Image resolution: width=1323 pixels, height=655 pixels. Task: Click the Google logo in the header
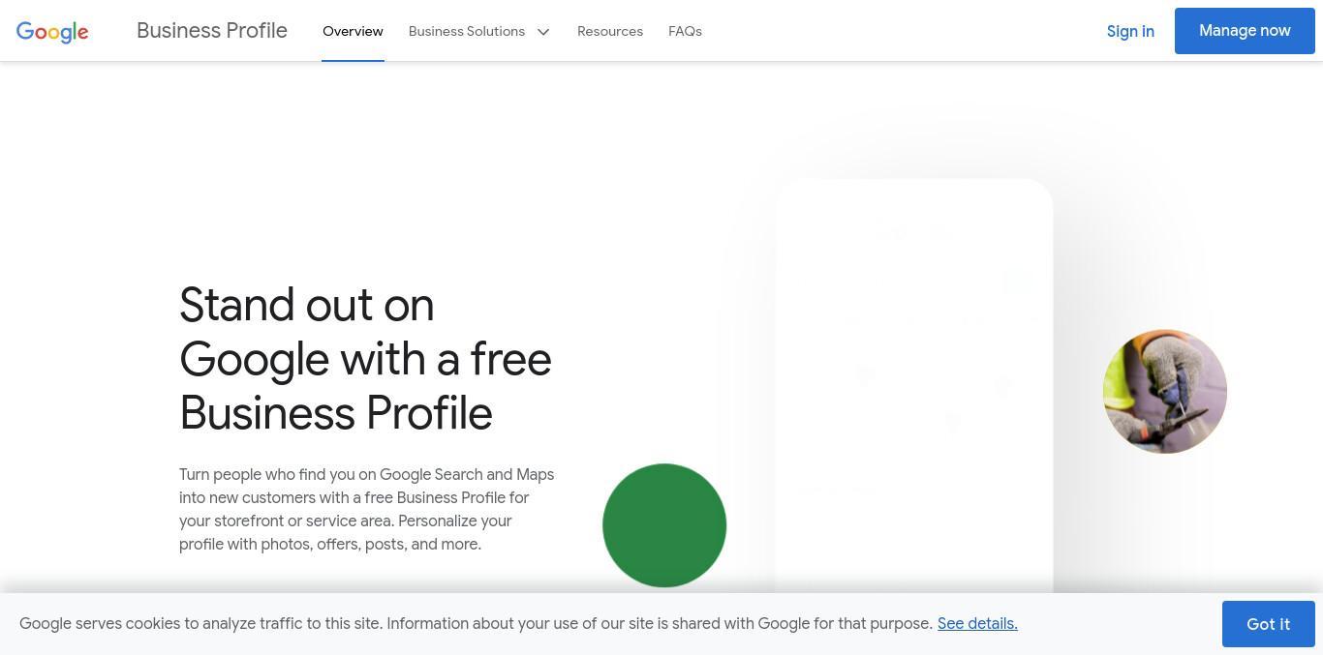(52, 32)
